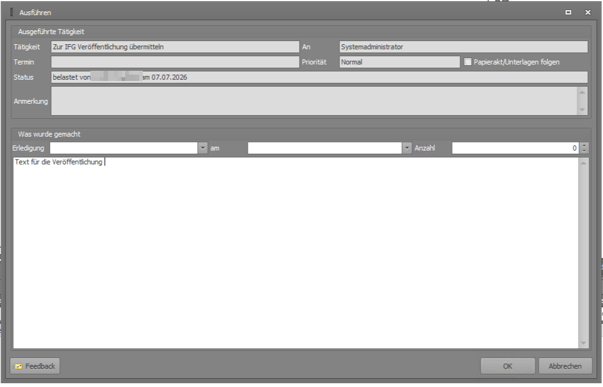Decrease the Anzahl value with down arrow
This screenshot has height=387, width=603.
[x=584, y=150]
